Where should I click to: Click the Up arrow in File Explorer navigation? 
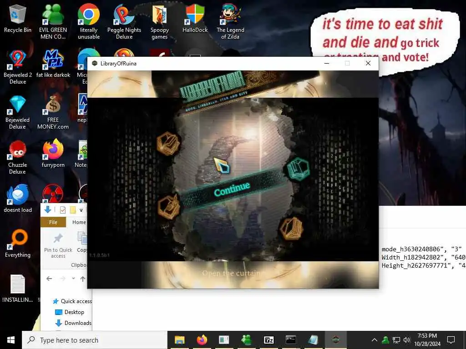click(x=83, y=279)
